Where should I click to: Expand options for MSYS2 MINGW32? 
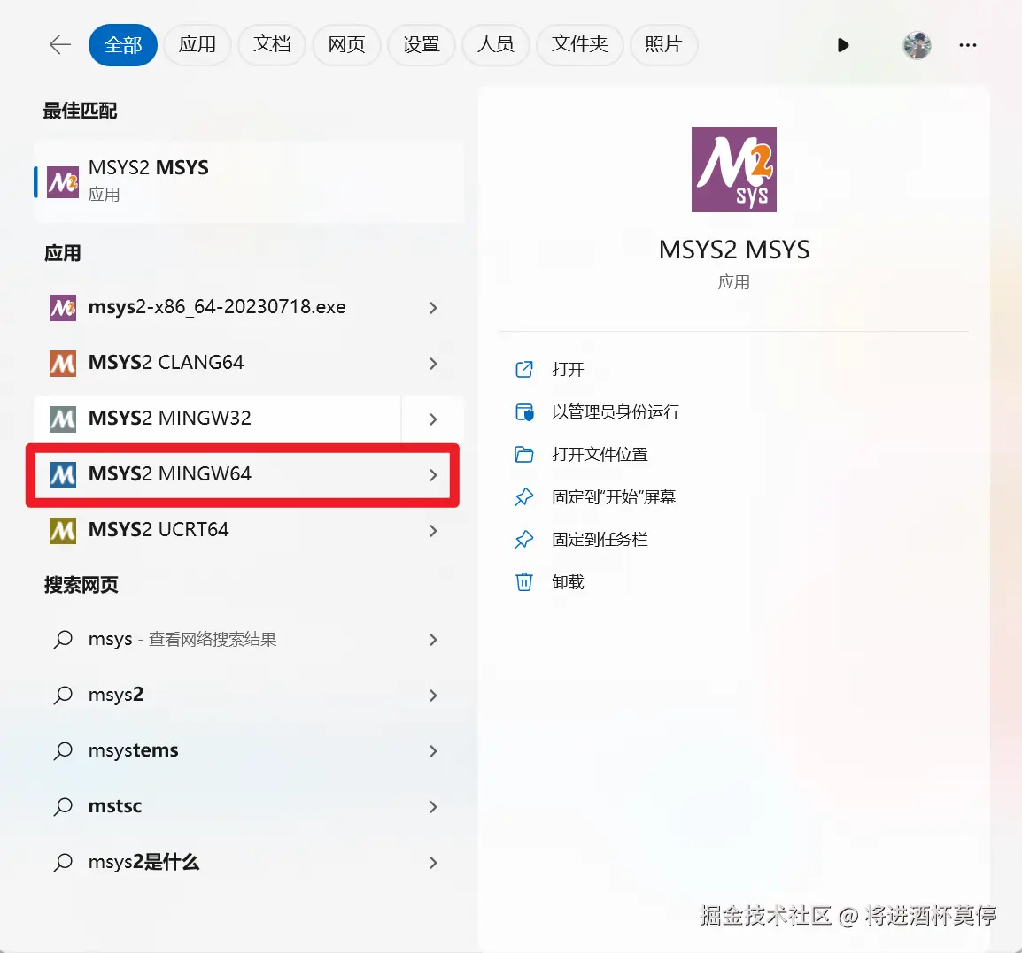coord(433,419)
